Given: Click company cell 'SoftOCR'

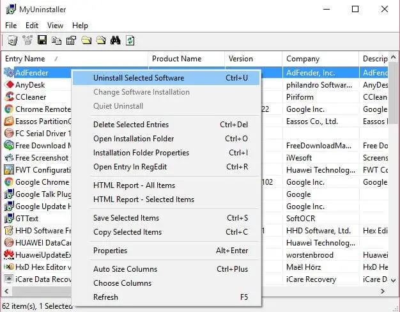Looking at the screenshot, I should pos(300,219).
